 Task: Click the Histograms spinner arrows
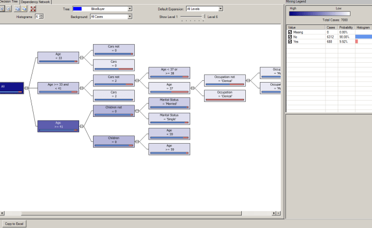point(41,16)
